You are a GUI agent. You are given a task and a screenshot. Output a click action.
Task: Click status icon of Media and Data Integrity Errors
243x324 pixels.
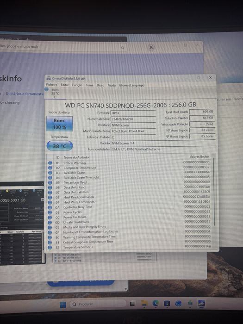click(50, 228)
